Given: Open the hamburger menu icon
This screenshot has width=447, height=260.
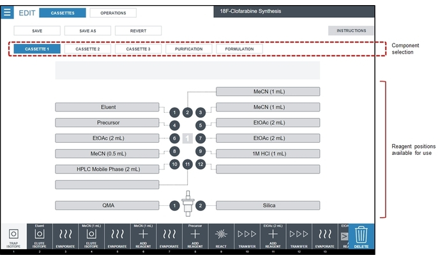Looking at the screenshot, I should coord(8,12).
